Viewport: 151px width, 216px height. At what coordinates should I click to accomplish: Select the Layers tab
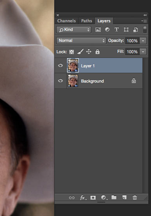tap(104, 21)
